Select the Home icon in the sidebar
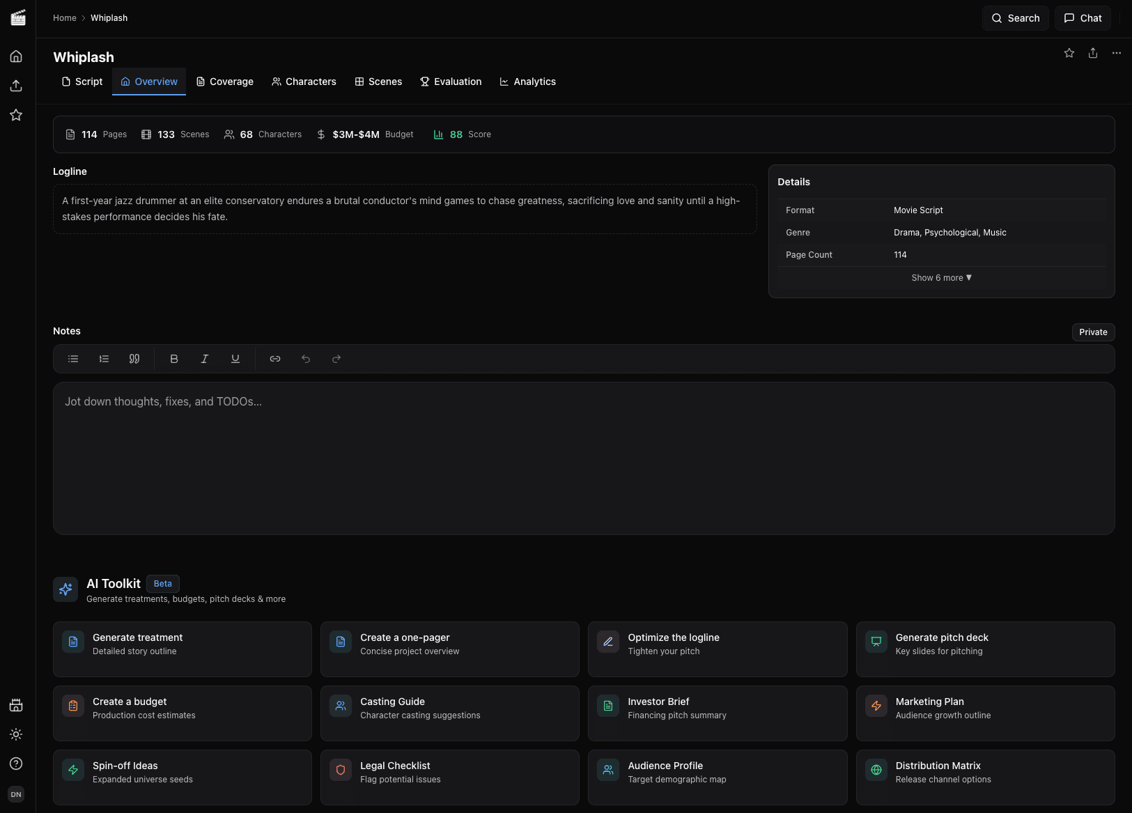The image size is (1132, 813). point(16,56)
